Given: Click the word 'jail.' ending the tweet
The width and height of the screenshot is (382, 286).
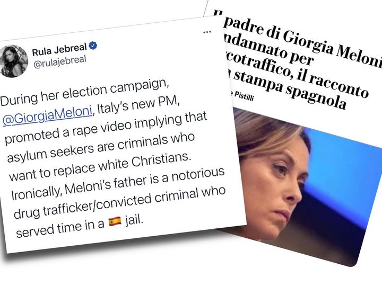Looking at the screenshot, I should click(x=134, y=220).
